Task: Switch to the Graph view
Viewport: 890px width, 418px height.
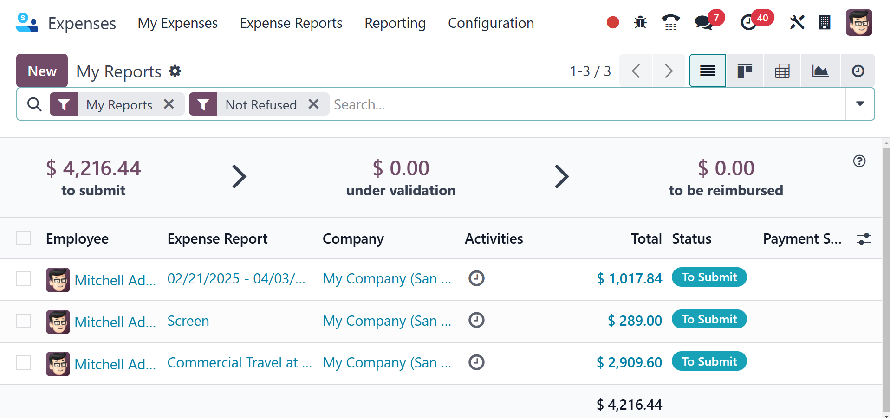Action: [820, 71]
